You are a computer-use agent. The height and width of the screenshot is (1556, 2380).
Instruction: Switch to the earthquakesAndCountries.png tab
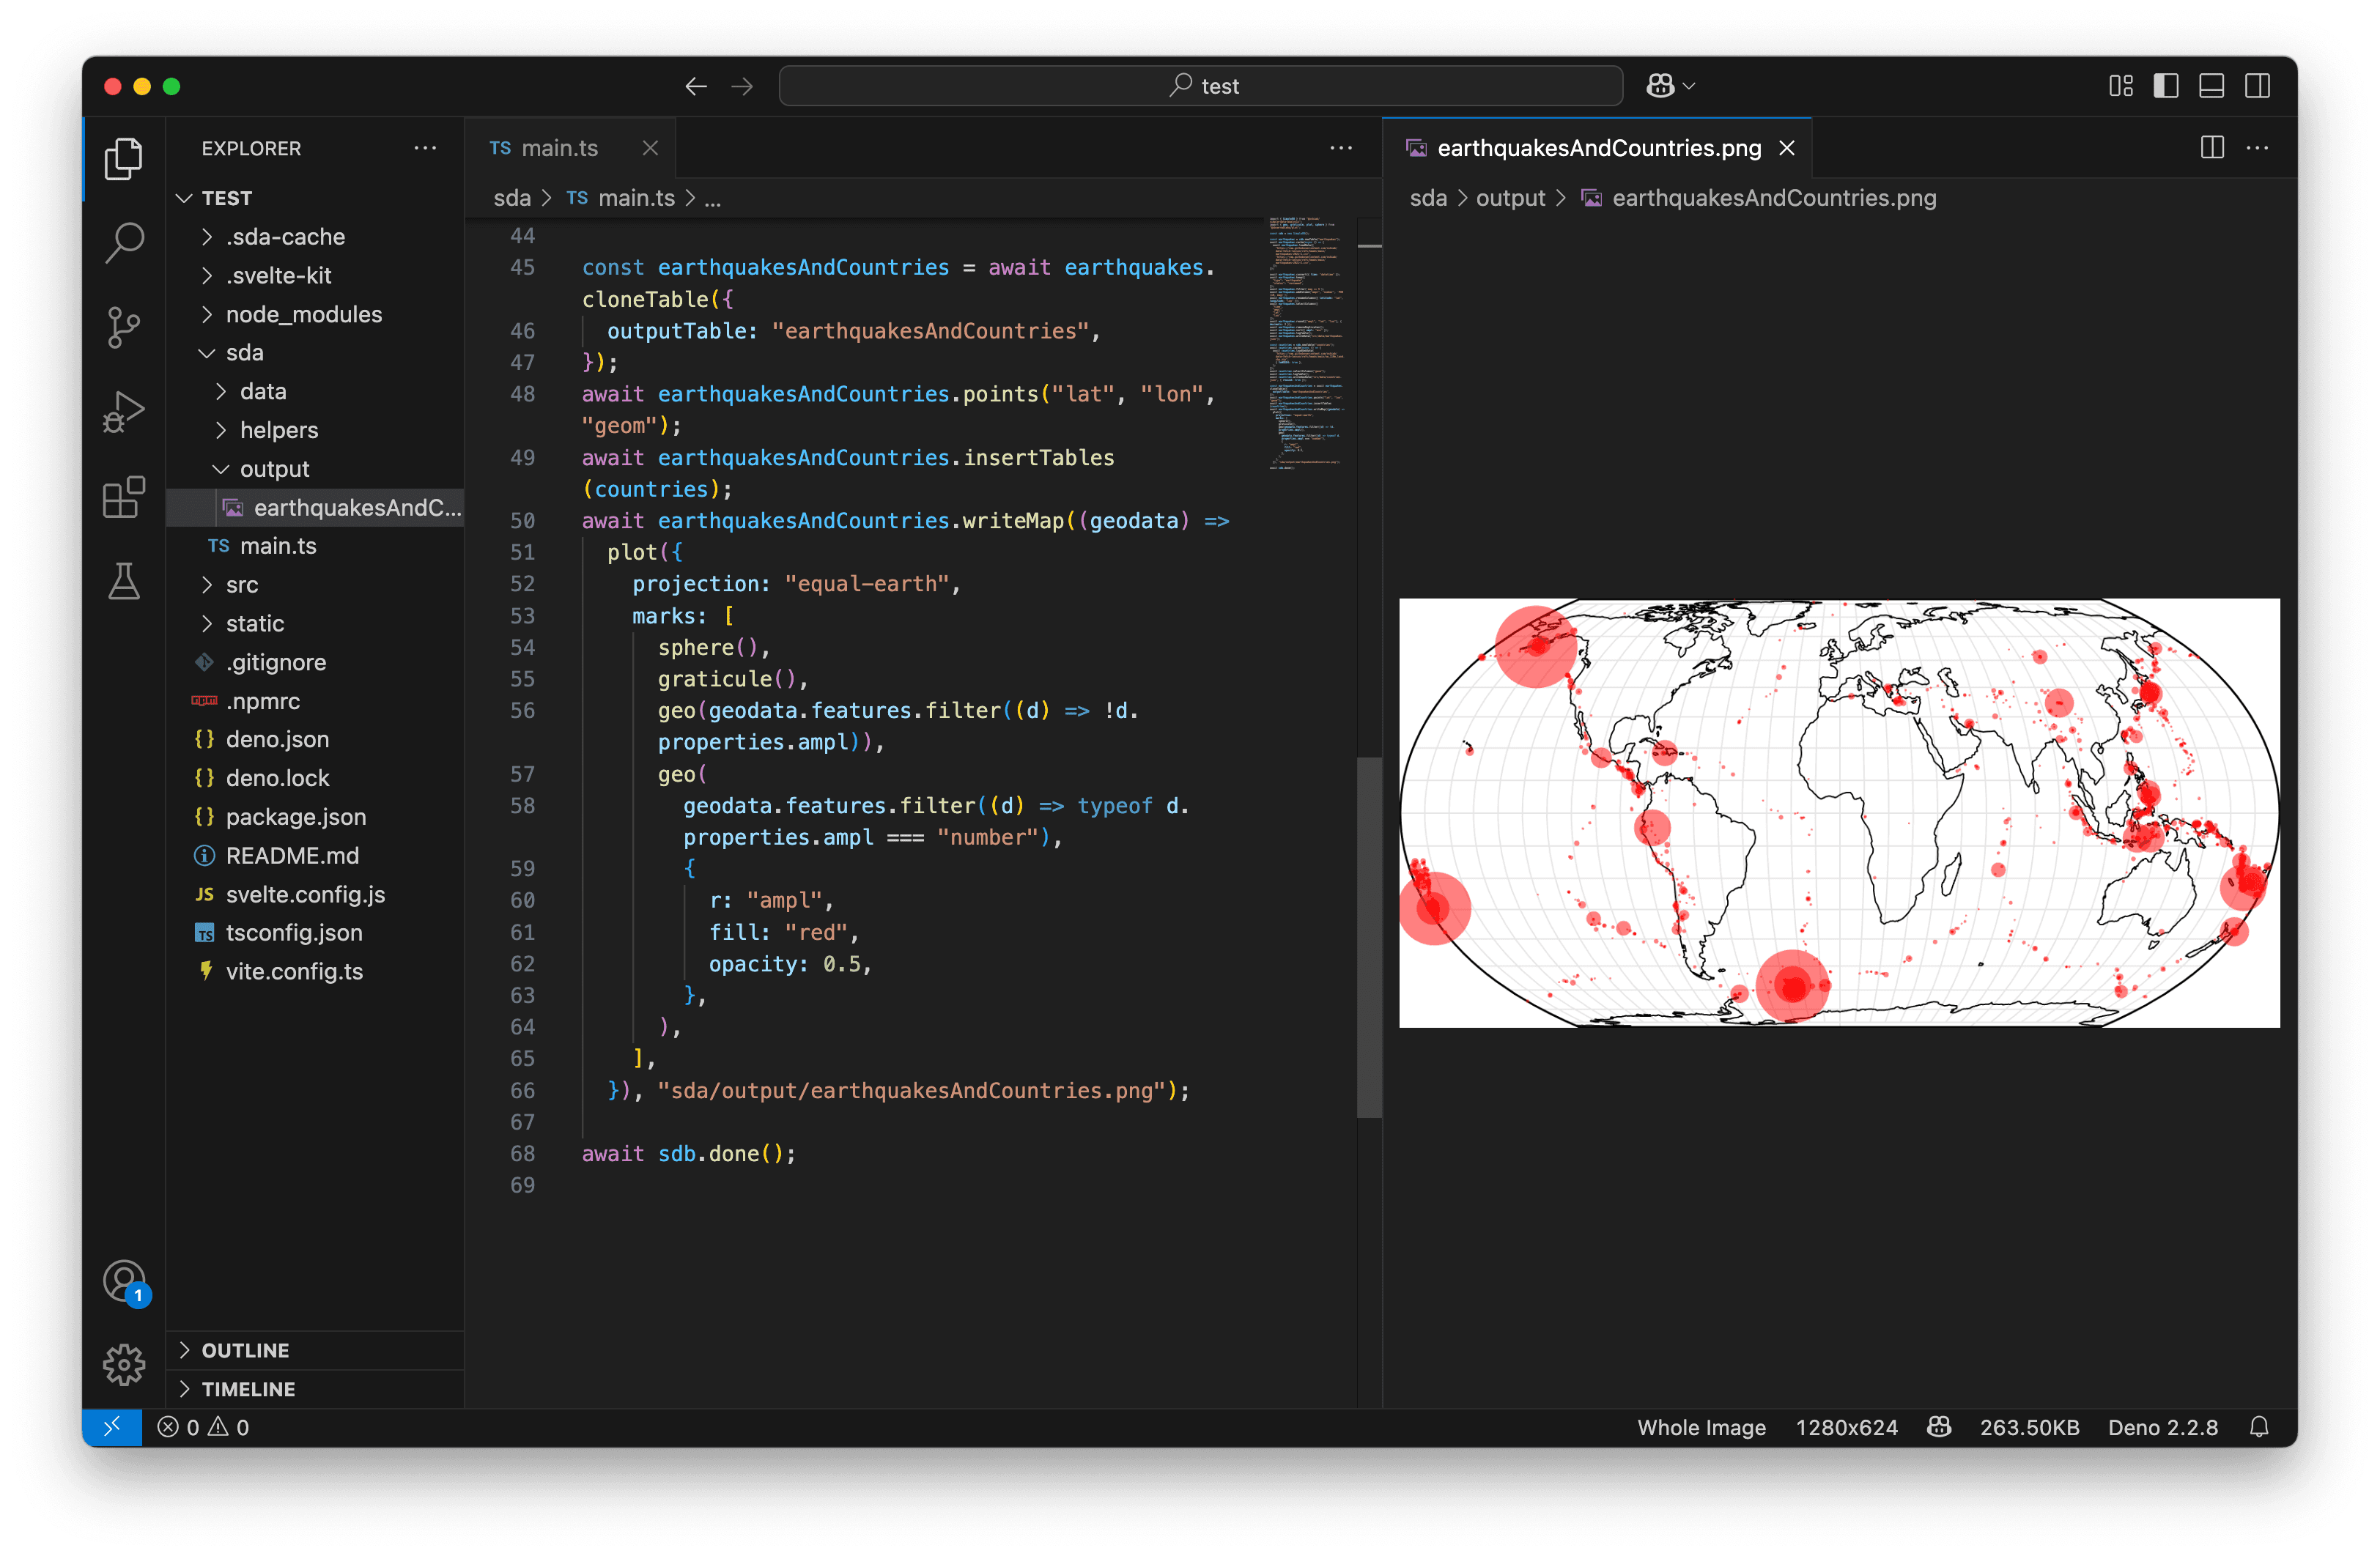pyautogui.click(x=1598, y=148)
